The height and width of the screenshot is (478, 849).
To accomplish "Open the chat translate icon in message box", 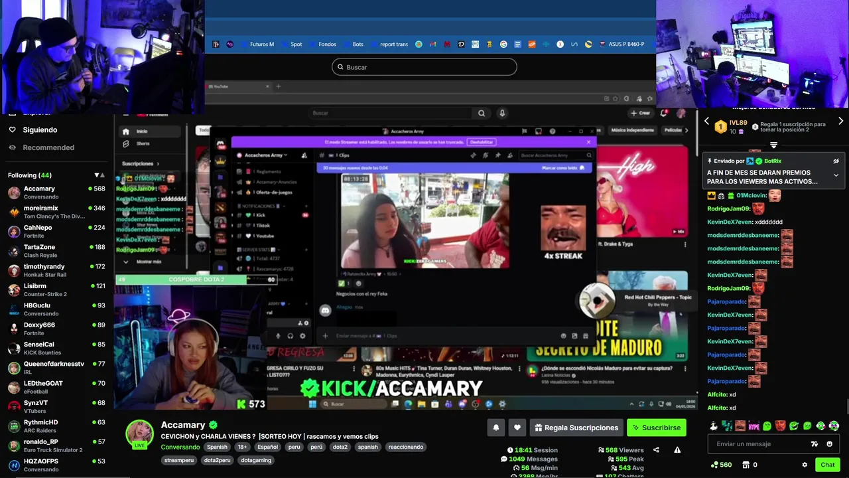I will 815,444.
